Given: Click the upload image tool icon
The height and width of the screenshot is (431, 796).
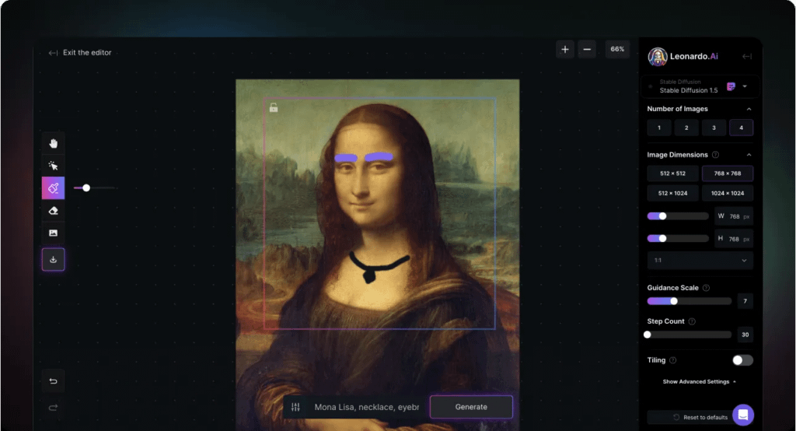Looking at the screenshot, I should point(54,233).
